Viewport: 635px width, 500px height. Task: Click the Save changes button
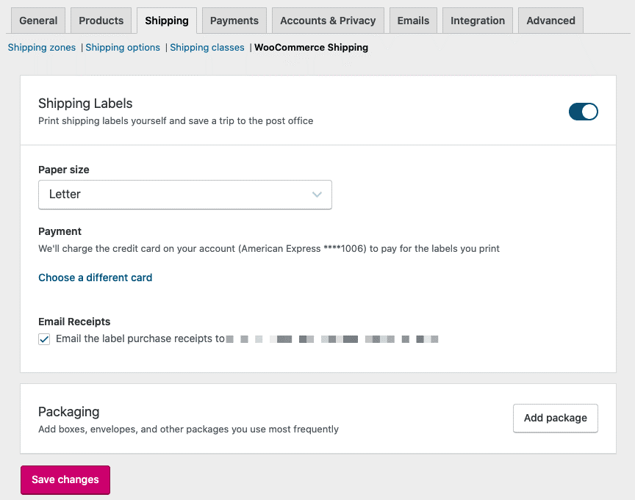click(x=65, y=479)
